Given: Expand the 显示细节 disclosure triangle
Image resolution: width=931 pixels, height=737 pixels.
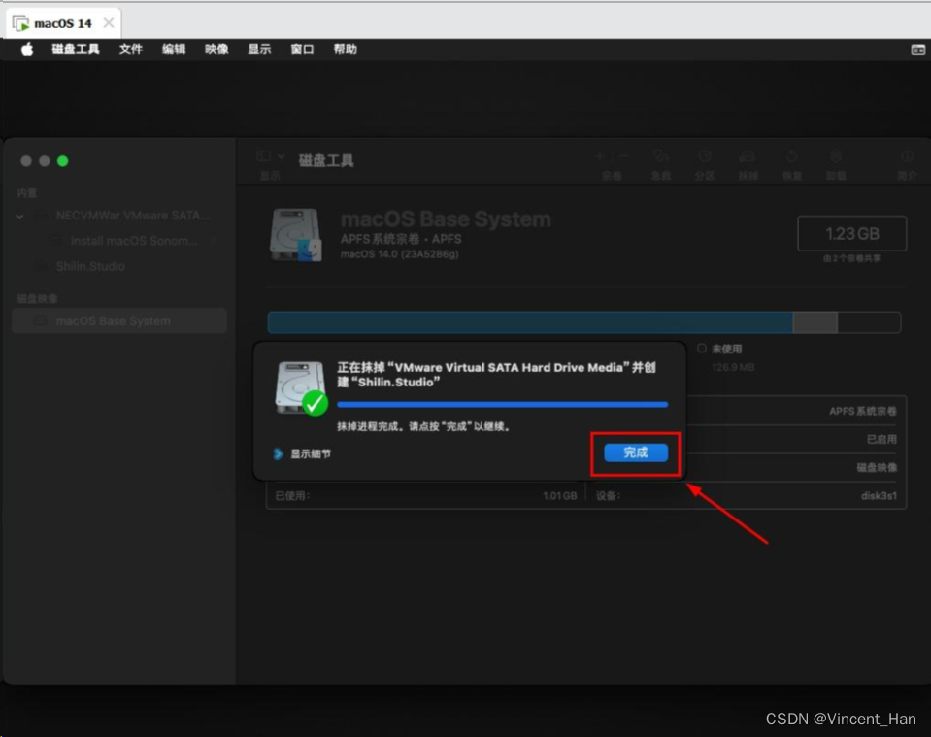Looking at the screenshot, I should tap(278, 453).
